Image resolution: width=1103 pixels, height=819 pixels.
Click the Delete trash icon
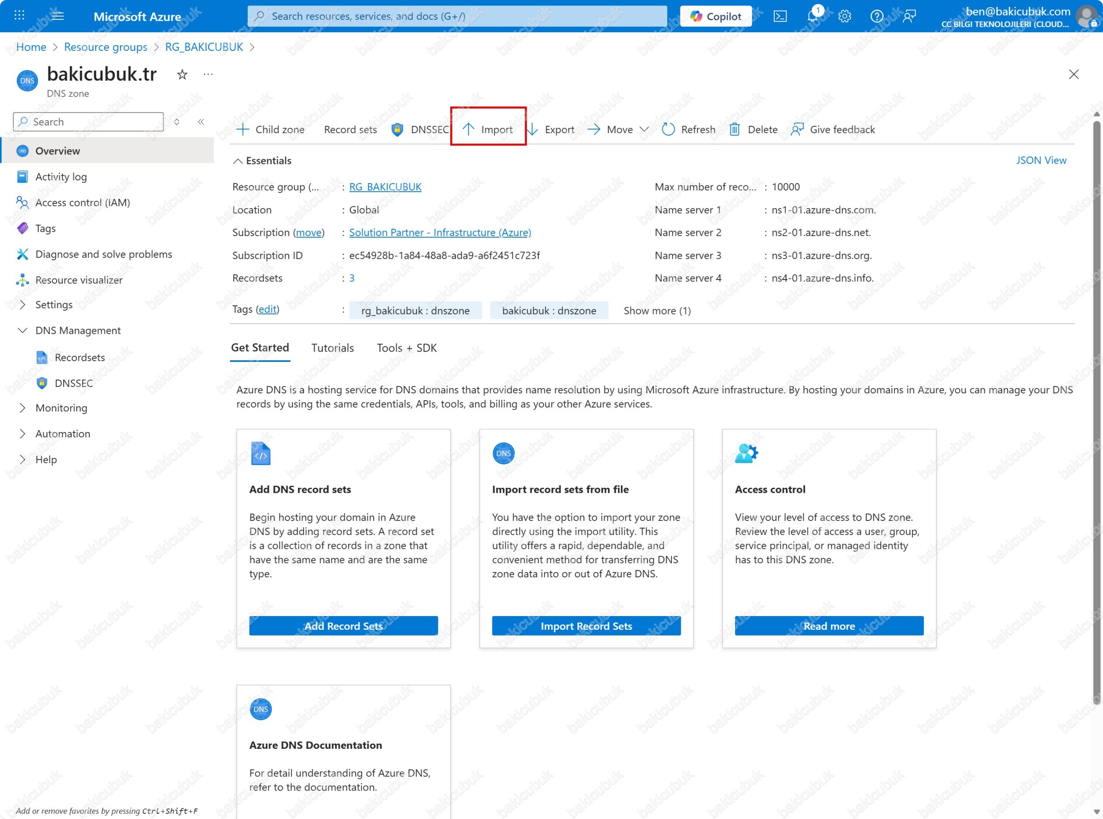pos(734,129)
